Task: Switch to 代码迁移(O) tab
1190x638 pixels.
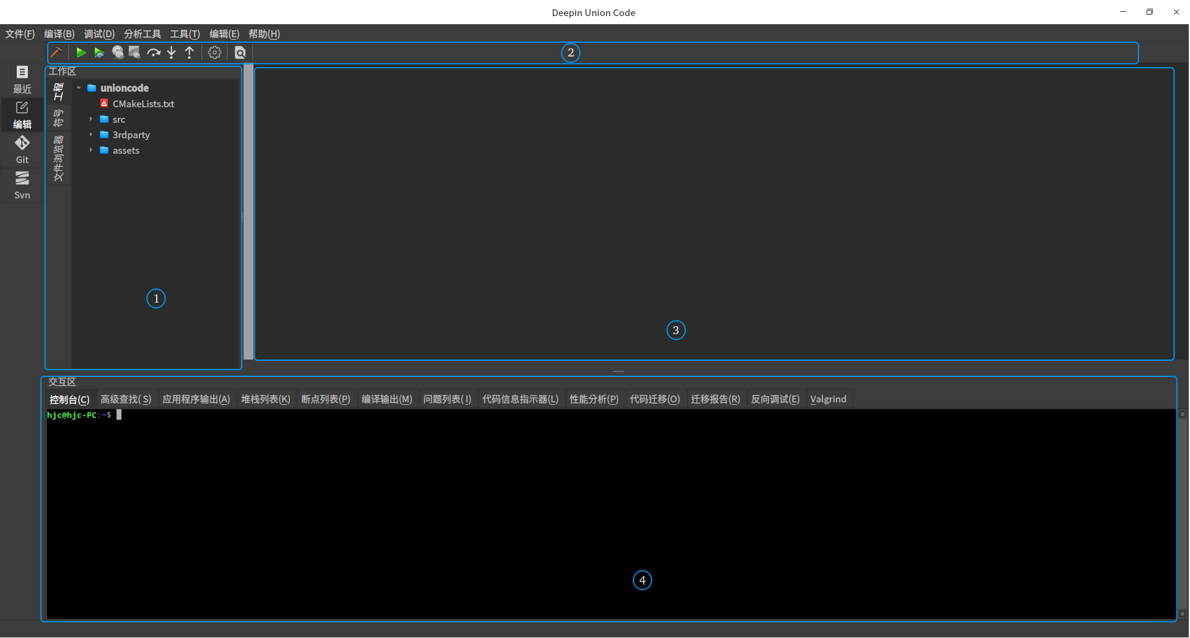Action: tap(655, 399)
